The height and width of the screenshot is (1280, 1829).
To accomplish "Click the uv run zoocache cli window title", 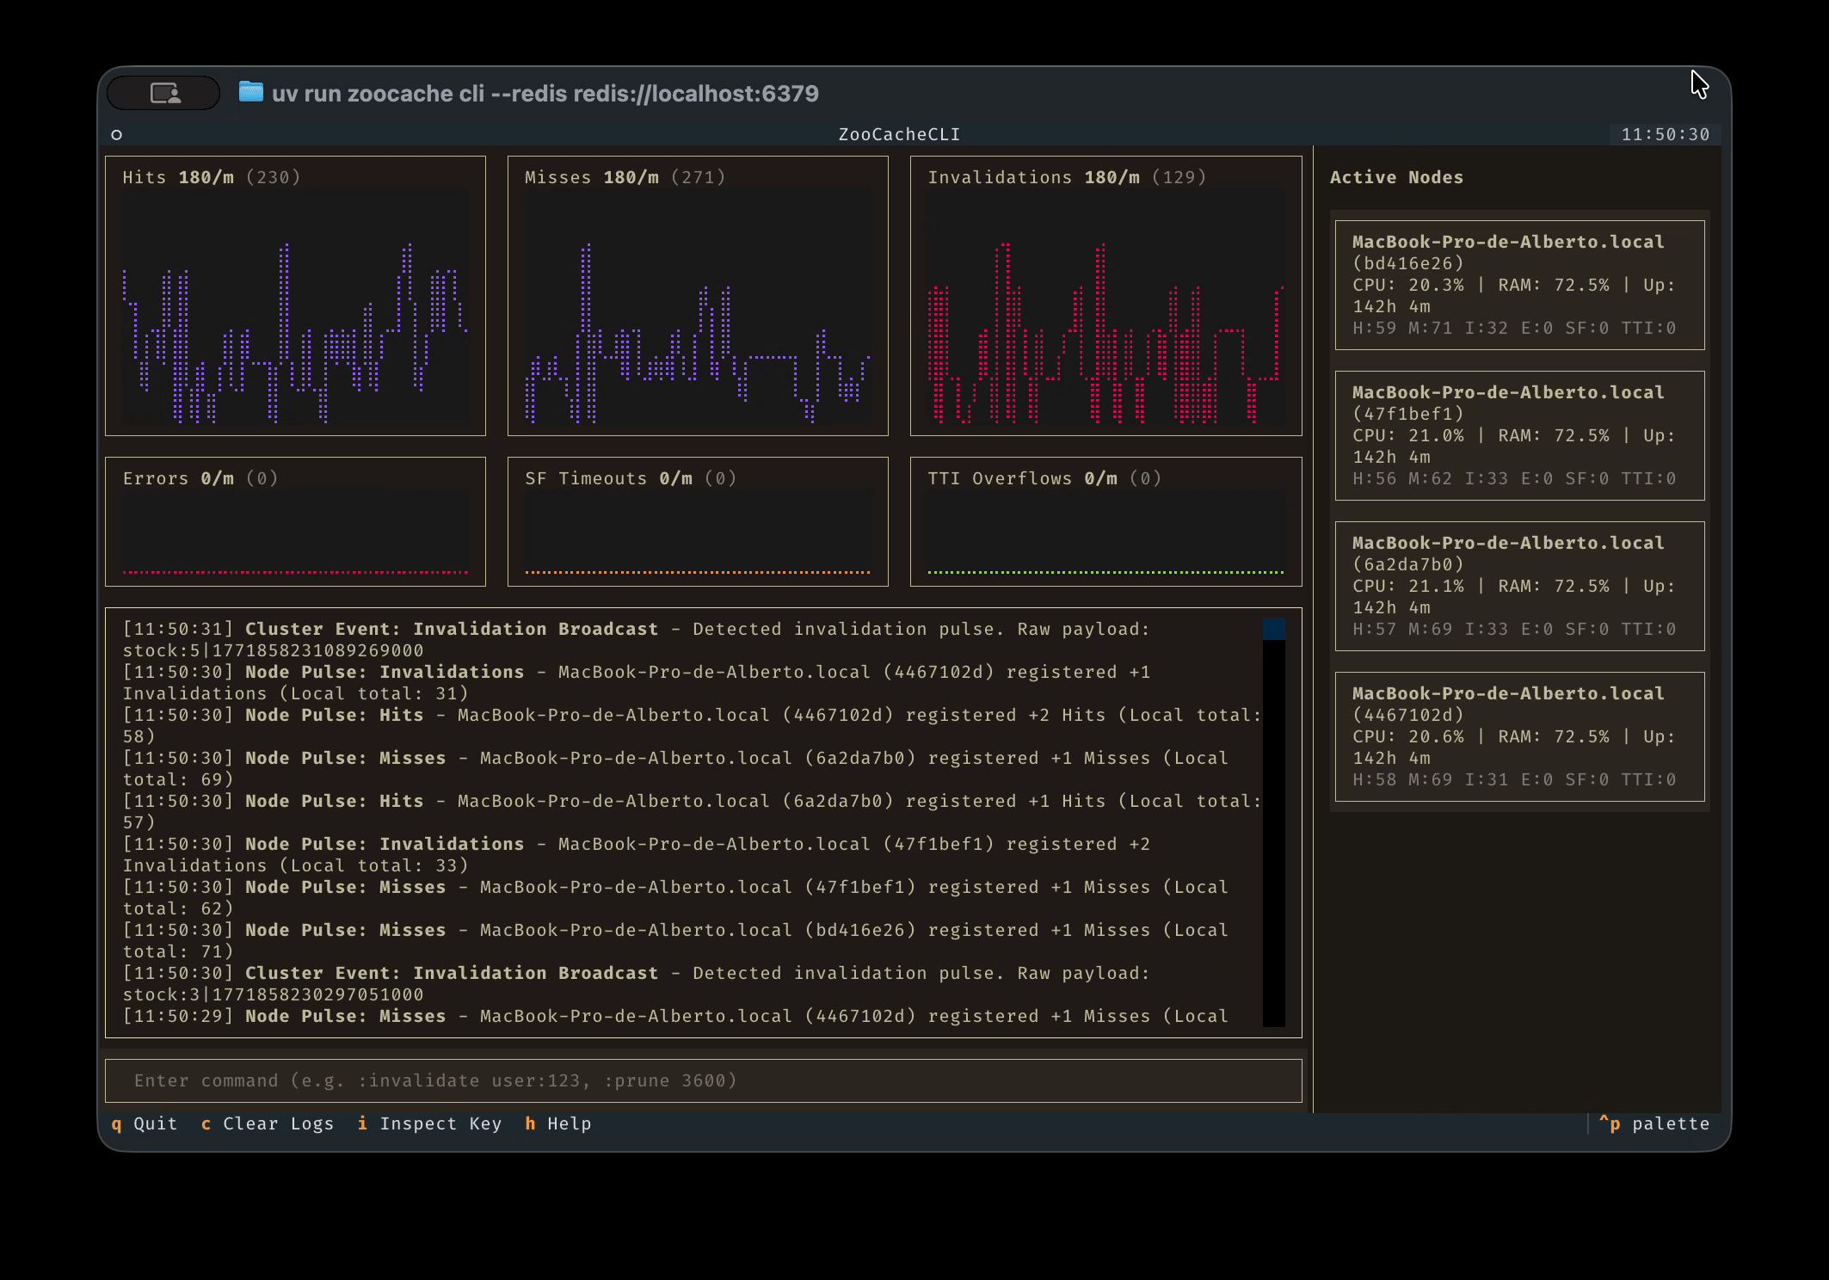I will point(545,93).
